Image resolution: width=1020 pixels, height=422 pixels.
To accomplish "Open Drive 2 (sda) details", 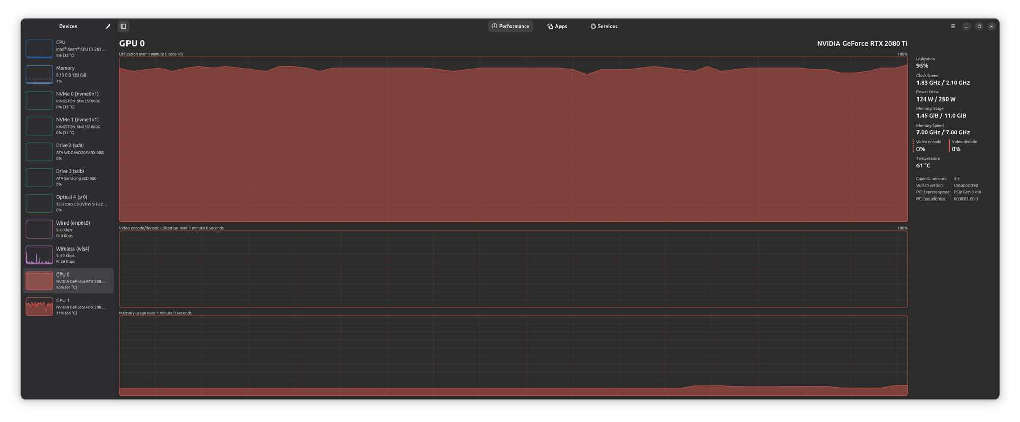I will 68,152.
